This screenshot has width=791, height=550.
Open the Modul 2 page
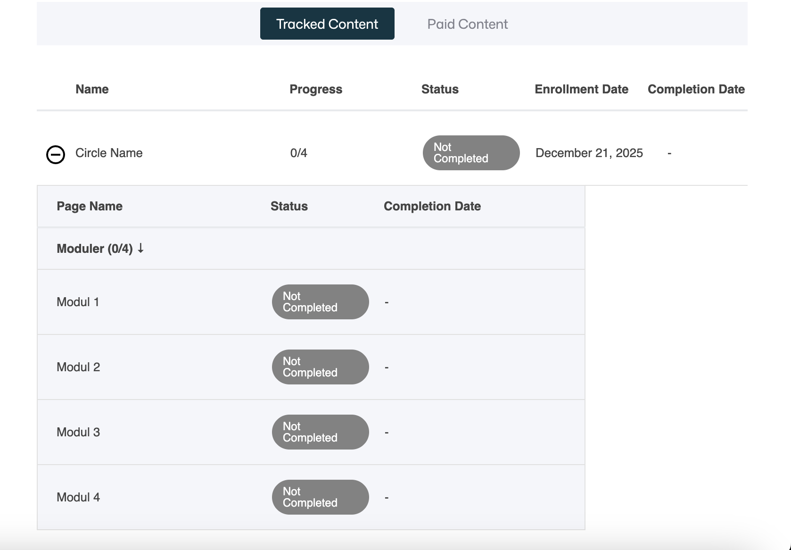(x=78, y=367)
